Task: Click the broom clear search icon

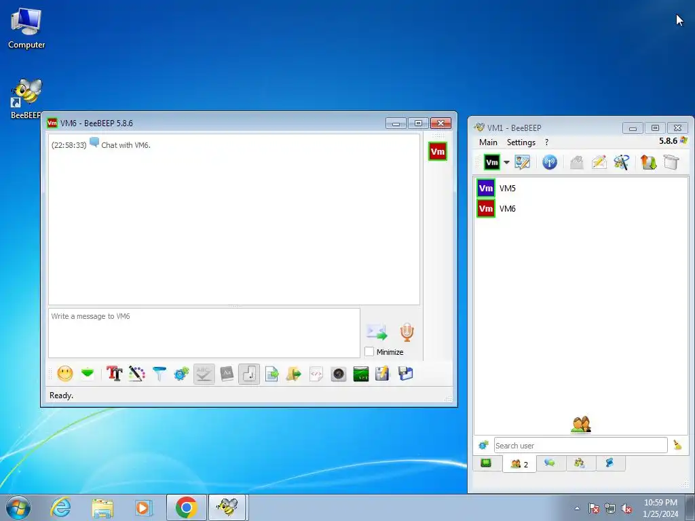Action: [677, 445]
